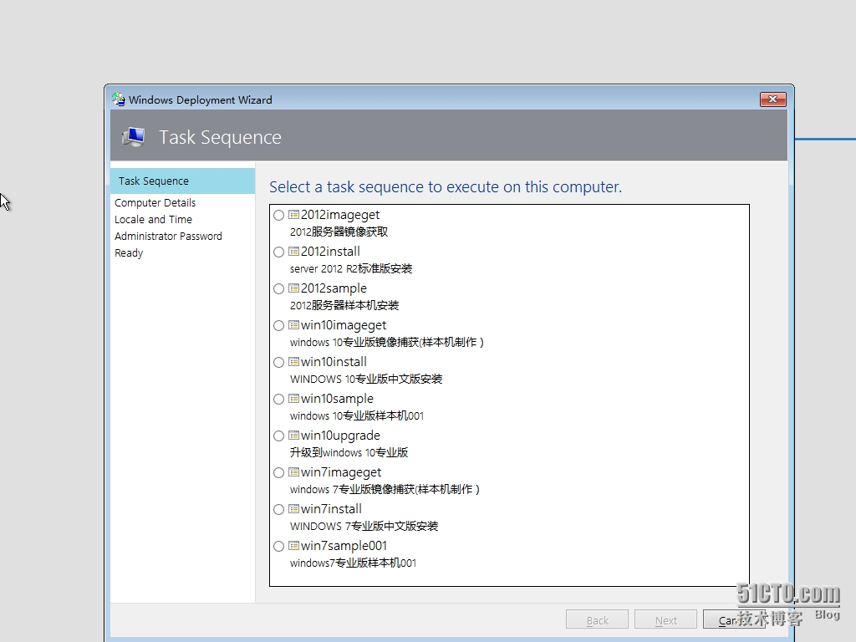Click the Windows Deployment Wizard title bar icon
Viewport: 856px width, 642px height.
coord(119,99)
